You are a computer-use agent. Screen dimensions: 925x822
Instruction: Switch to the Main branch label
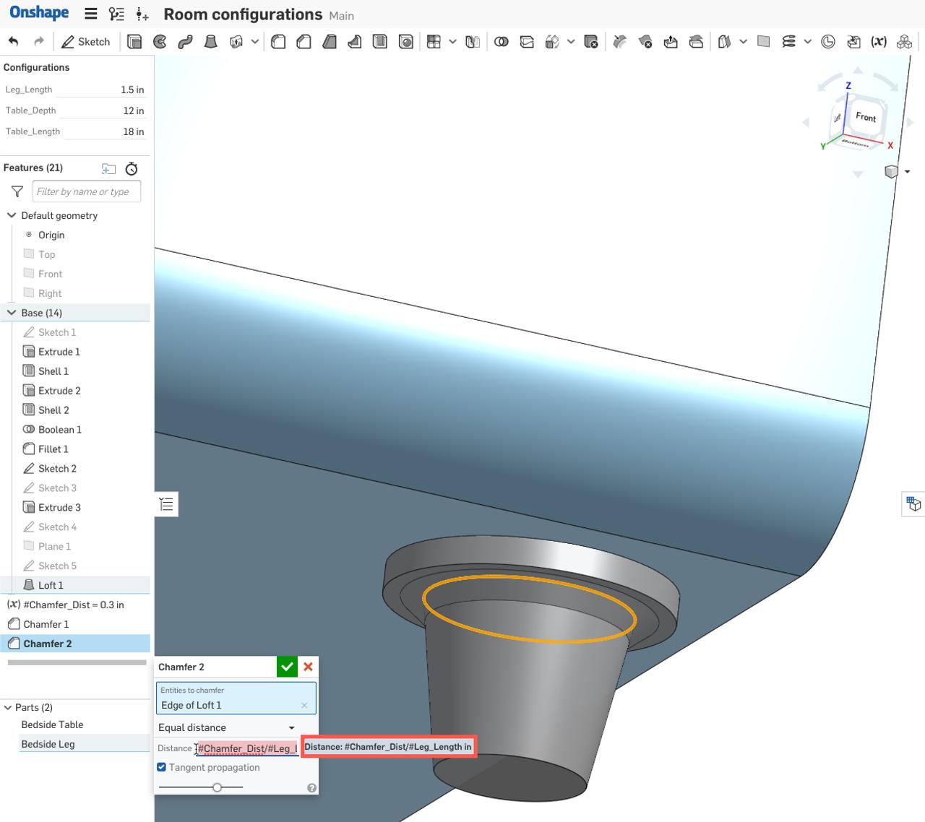click(x=341, y=15)
